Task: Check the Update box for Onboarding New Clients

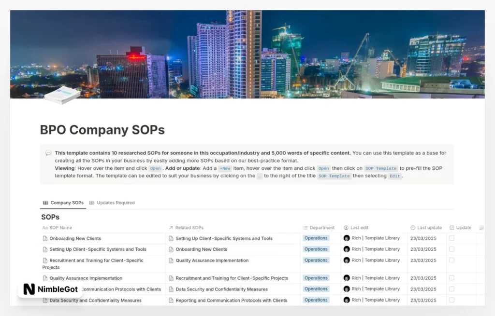Action: pos(452,238)
